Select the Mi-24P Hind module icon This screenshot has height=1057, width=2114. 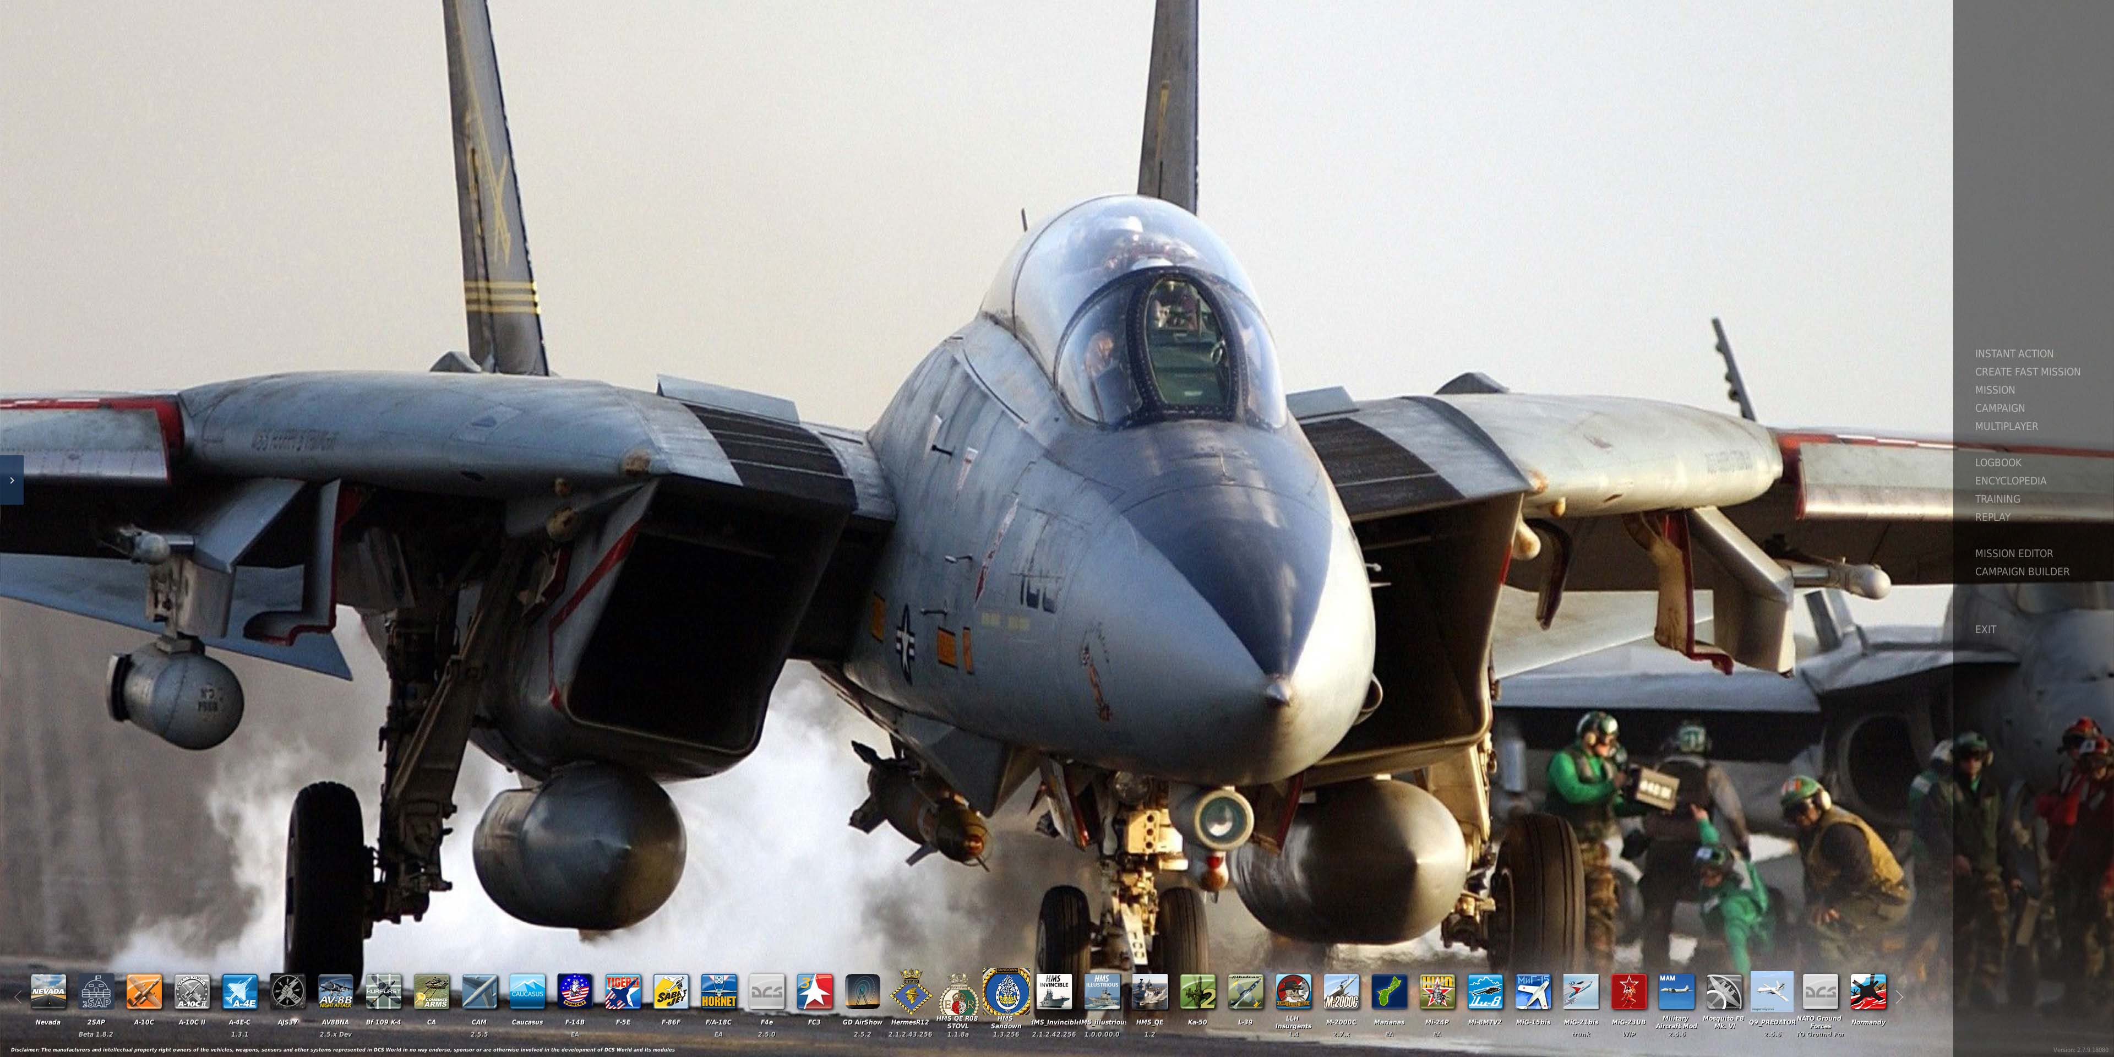pos(1437,992)
